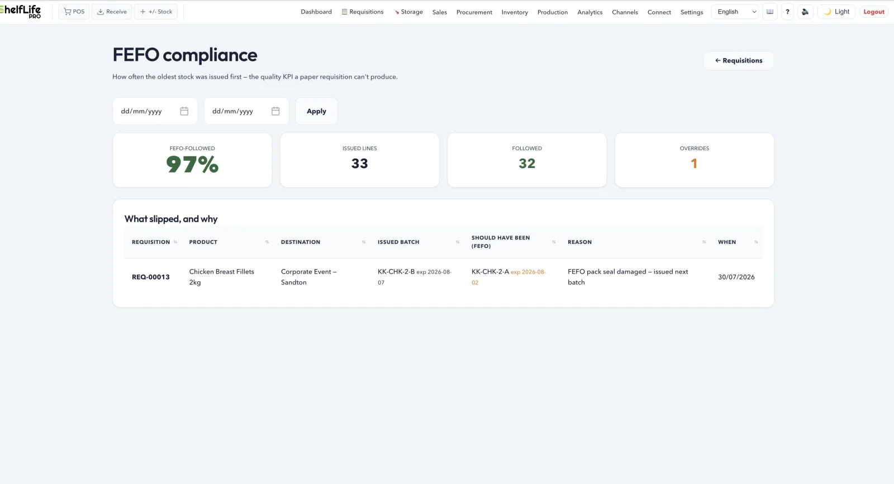Open the Requisitions menu item

pos(363,12)
